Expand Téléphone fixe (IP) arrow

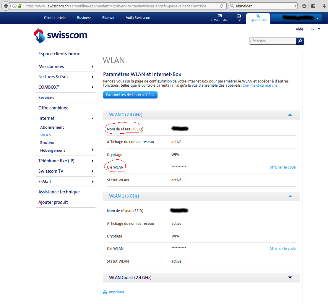pos(92,161)
